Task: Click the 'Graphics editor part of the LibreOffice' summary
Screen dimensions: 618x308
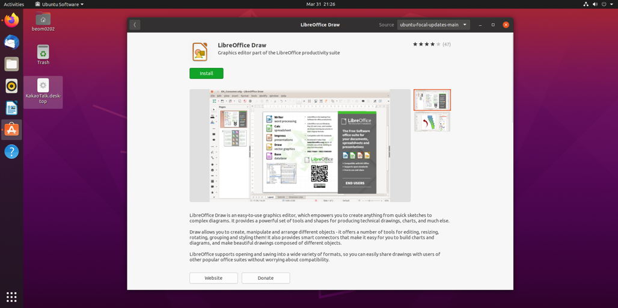Action: (x=279, y=52)
